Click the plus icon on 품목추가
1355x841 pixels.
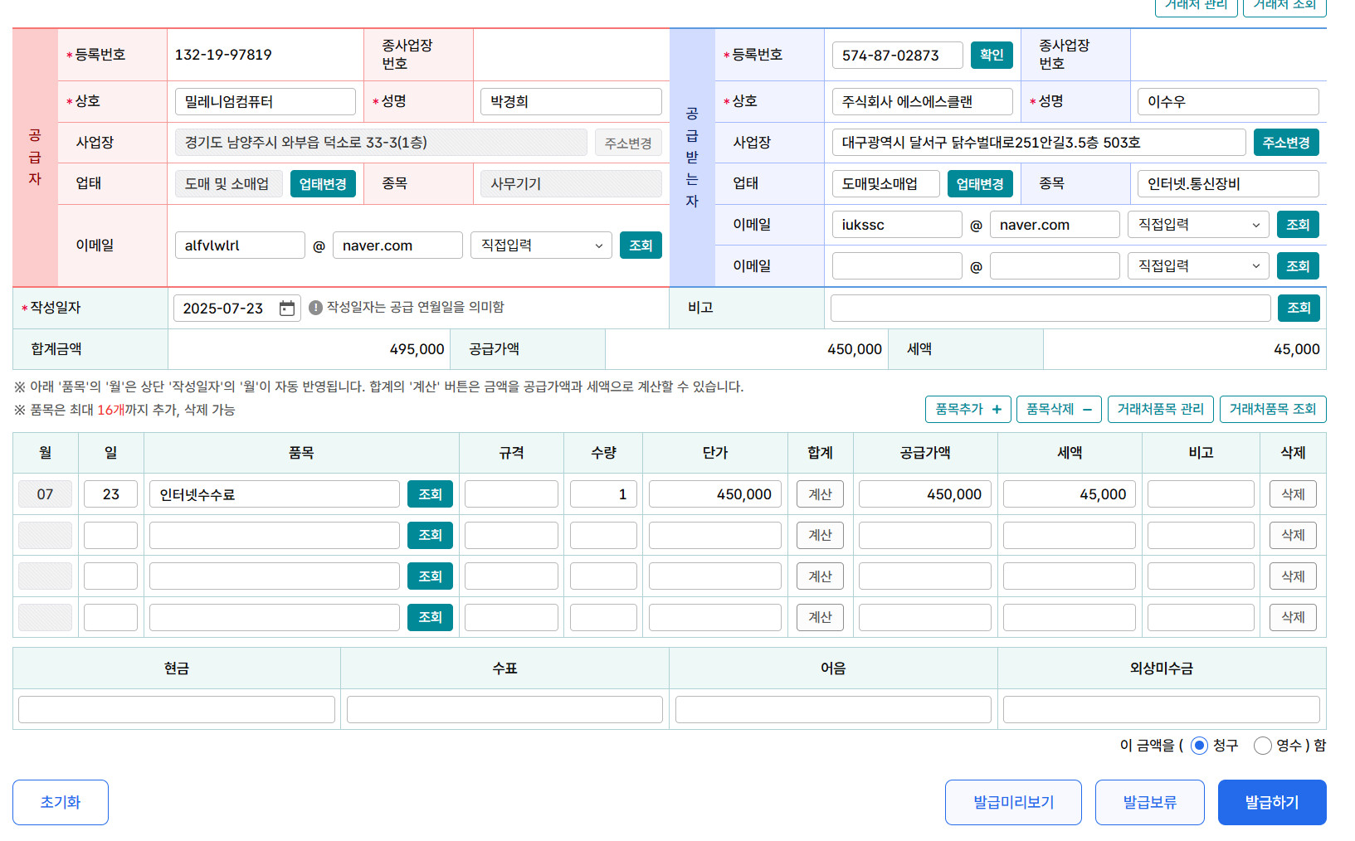point(997,410)
